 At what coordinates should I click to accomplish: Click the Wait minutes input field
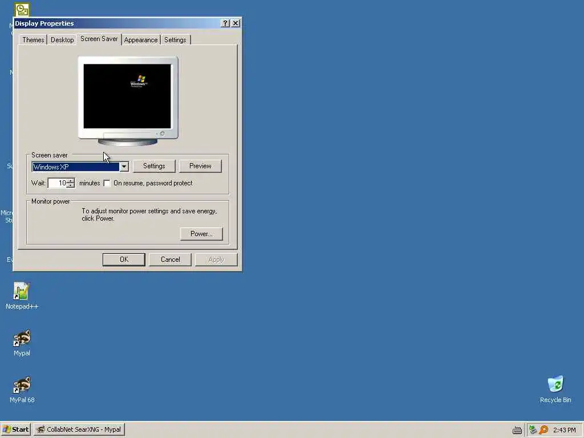click(58, 183)
